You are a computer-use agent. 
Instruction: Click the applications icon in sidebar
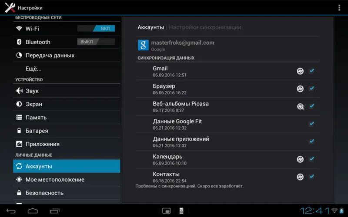pos(19,144)
